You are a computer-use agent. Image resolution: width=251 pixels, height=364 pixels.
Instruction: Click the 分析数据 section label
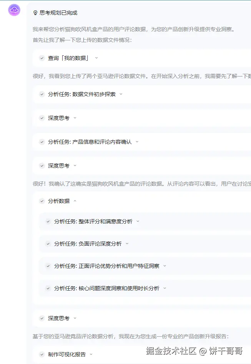coord(59,201)
